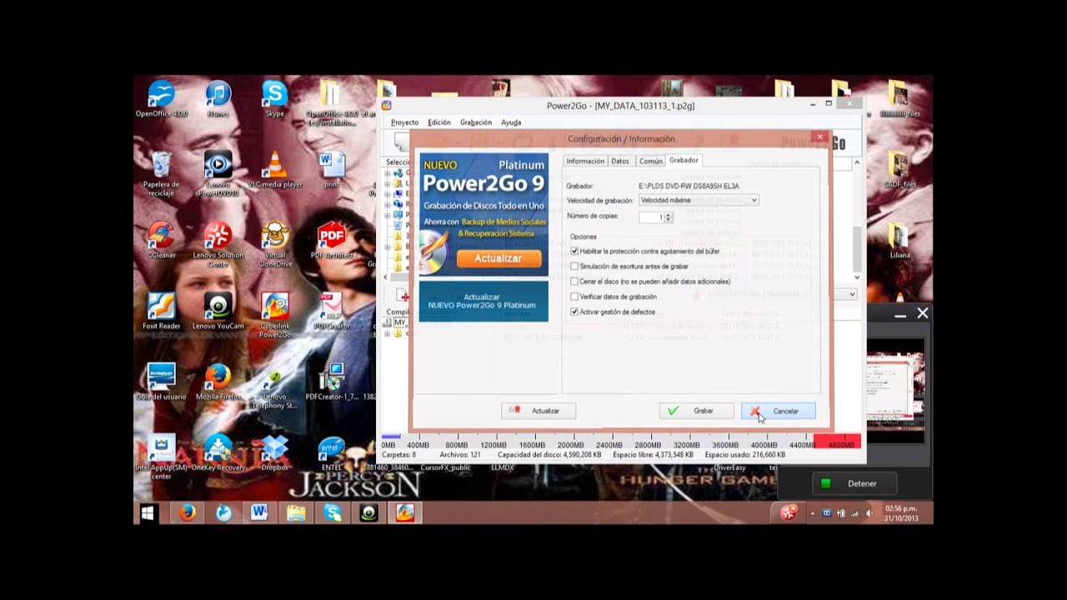The image size is (1067, 600).
Task: Open Skype desktop shortcut
Action: tap(274, 99)
